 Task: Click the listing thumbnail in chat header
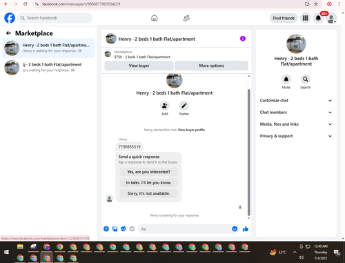[x=111, y=39]
